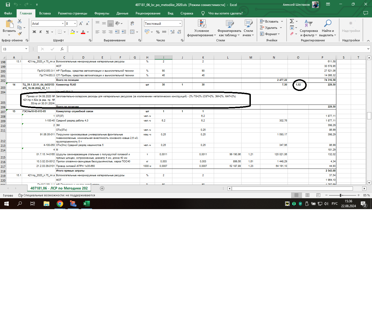Screen dimensions: 372x330
Task: Click the zoom slider handle
Action: [341, 195]
